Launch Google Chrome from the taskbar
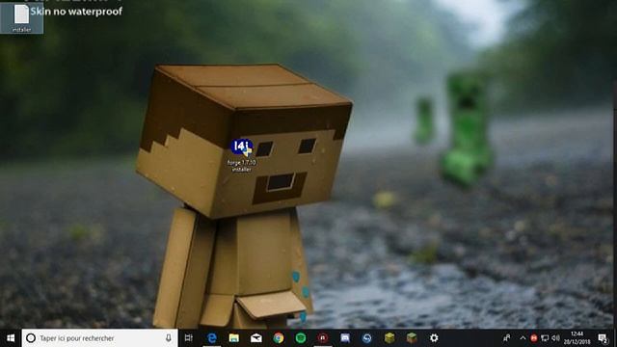617x347 pixels. pos(279,338)
